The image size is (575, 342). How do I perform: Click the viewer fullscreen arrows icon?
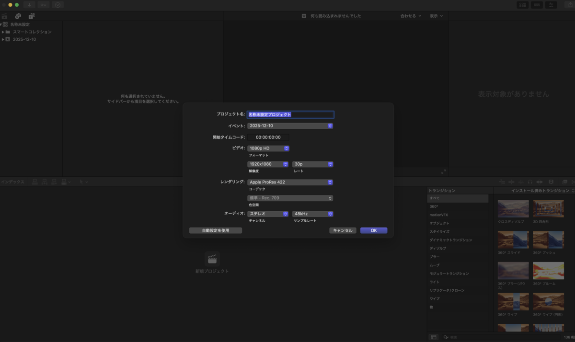tap(443, 171)
